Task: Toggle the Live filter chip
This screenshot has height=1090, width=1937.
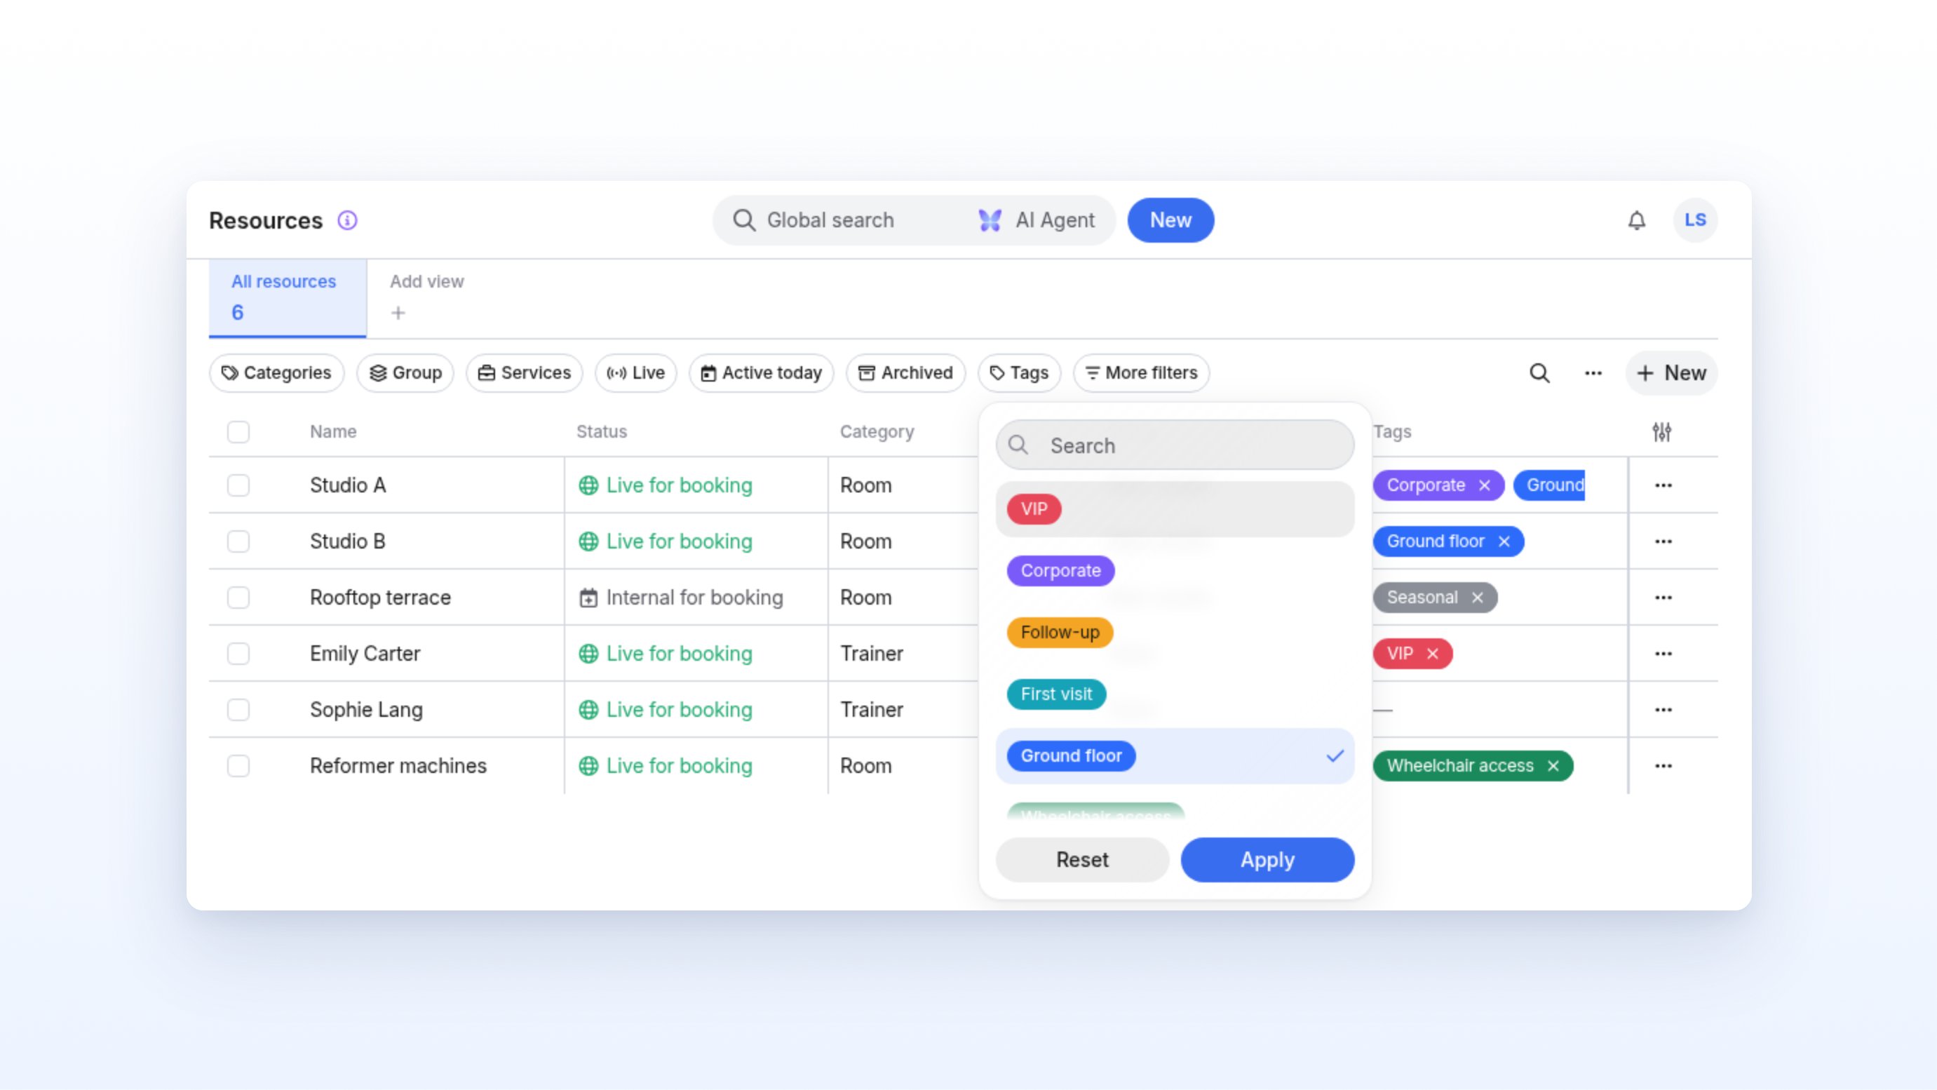Action: [x=635, y=373]
